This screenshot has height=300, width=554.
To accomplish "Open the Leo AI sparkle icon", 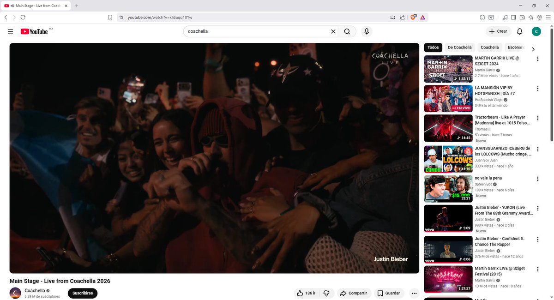I will pos(531,18).
